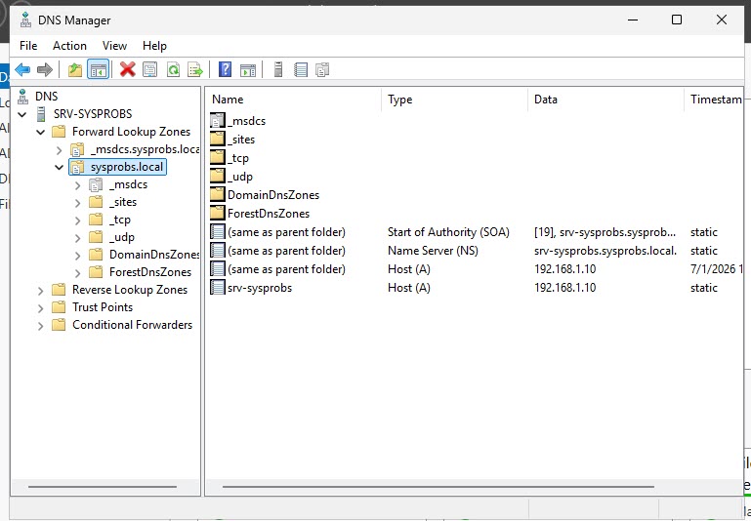Image resolution: width=751 pixels, height=521 pixels.
Task: Click the blue Help toolbar icon
Action: [x=225, y=70]
